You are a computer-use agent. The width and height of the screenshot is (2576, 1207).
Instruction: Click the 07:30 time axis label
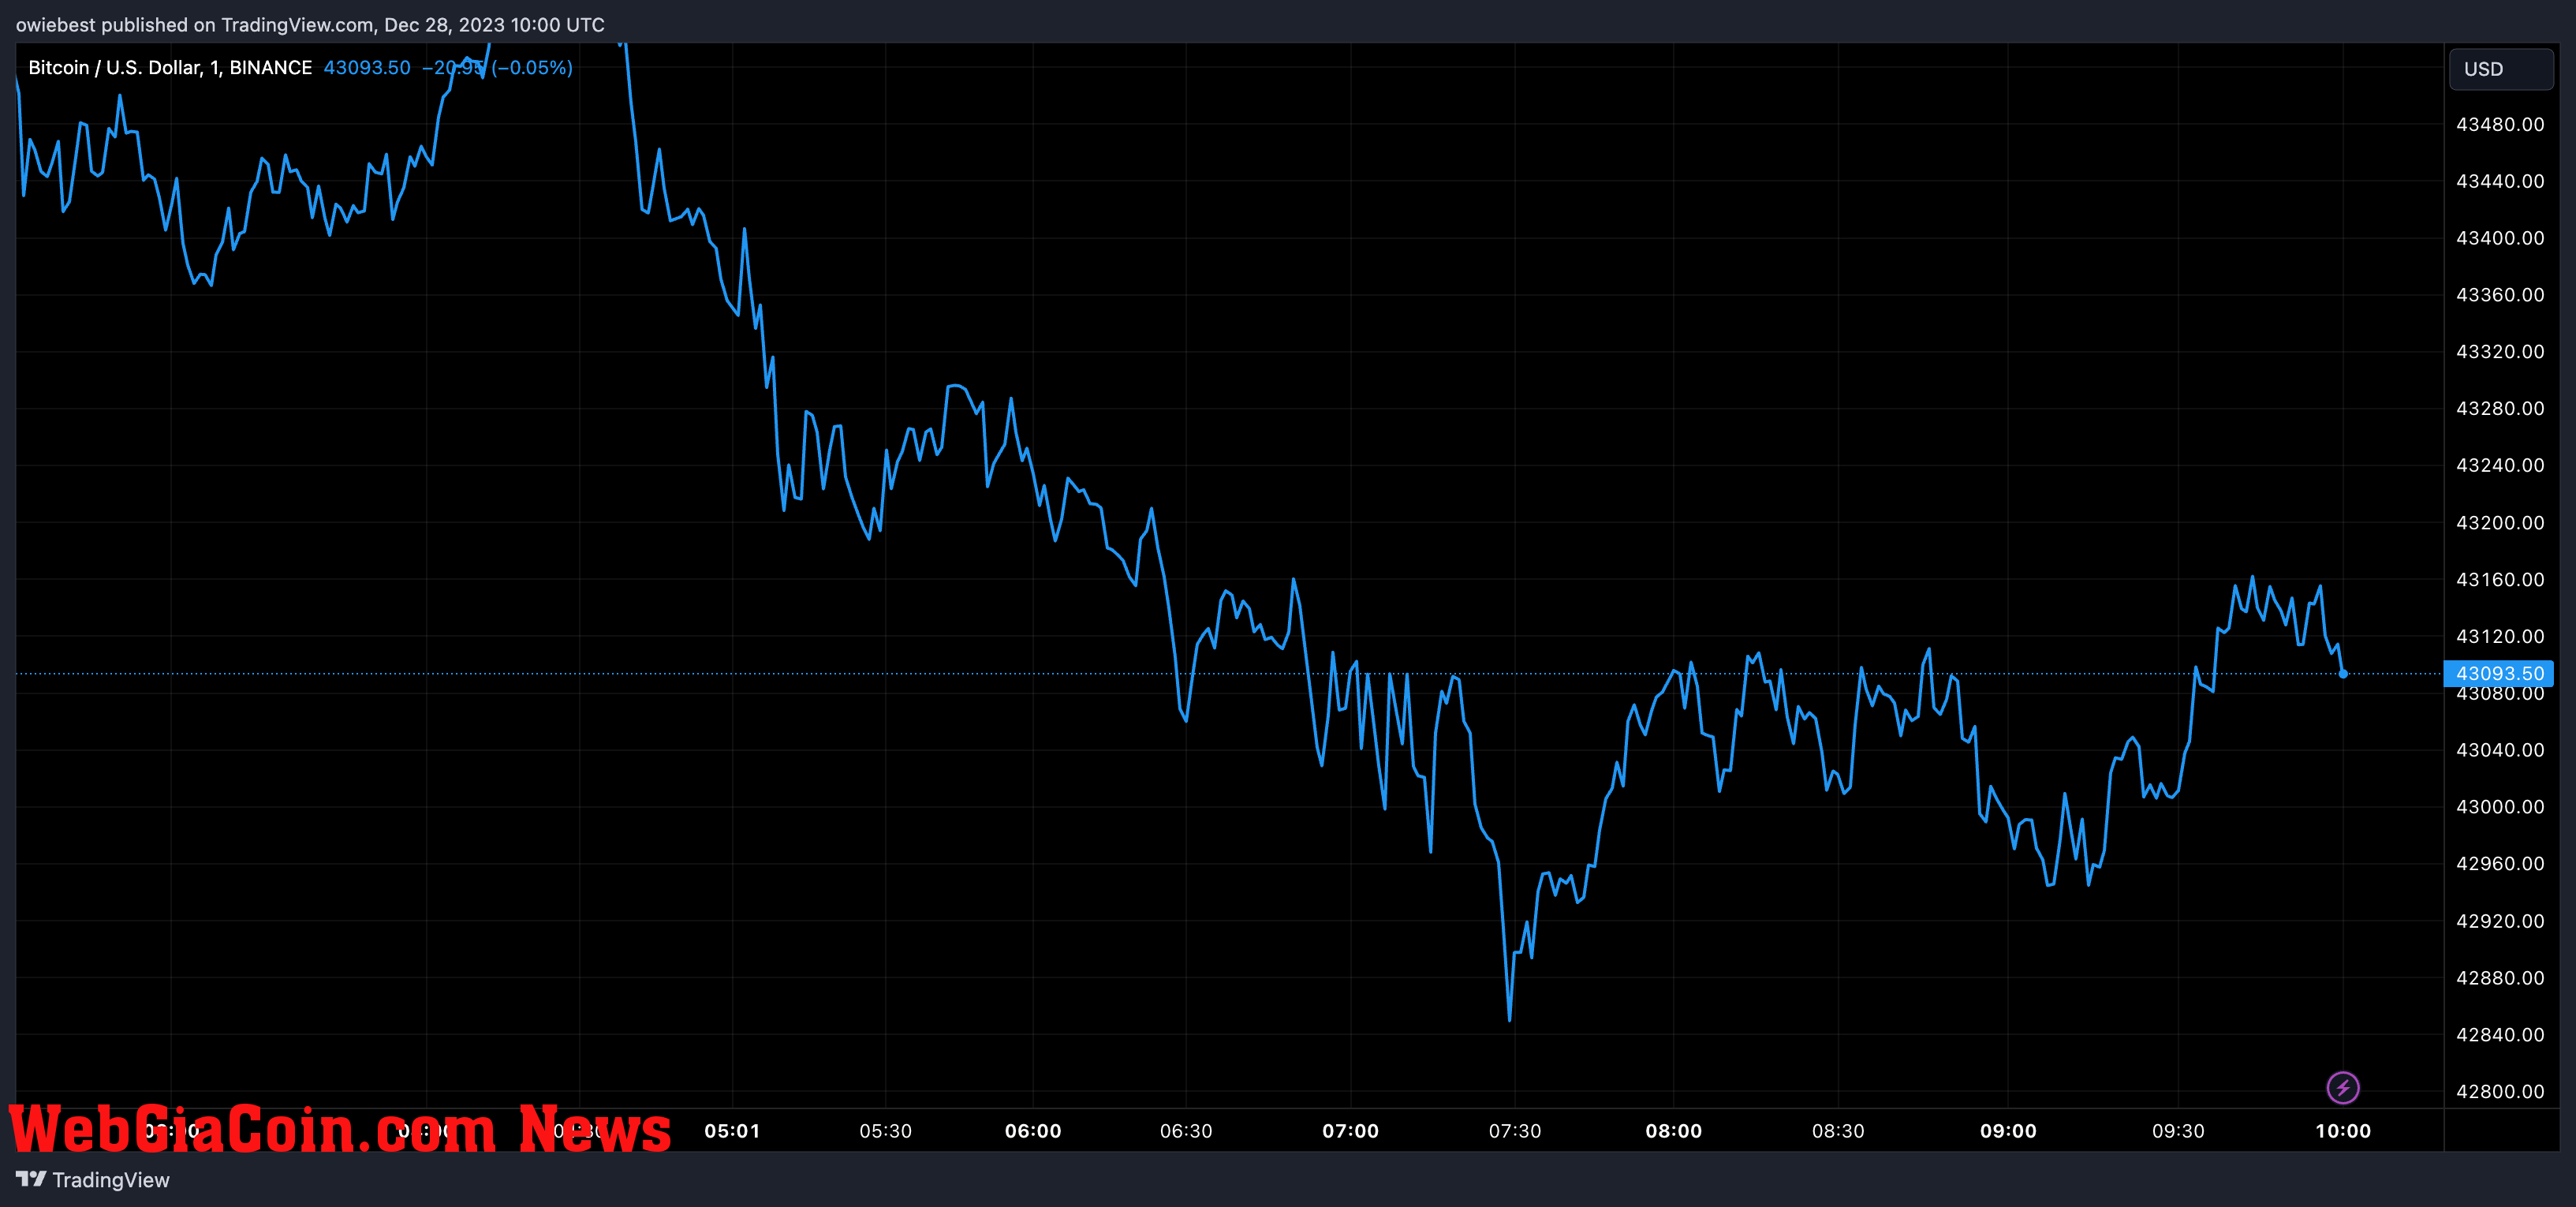1514,1131
